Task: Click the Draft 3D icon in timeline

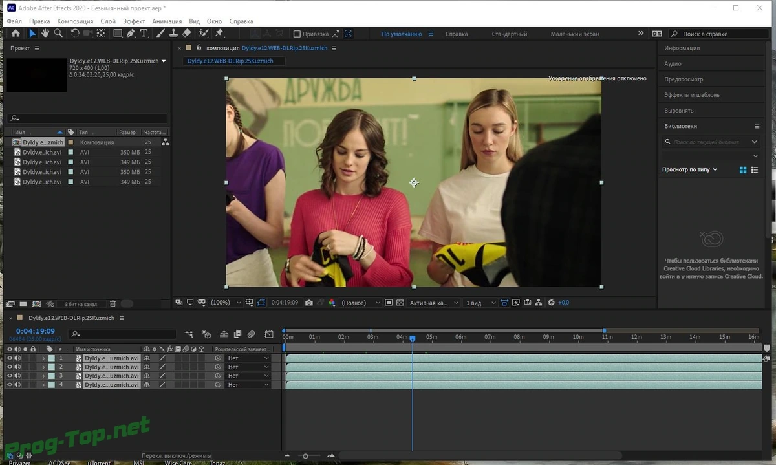Action: pyautogui.click(x=206, y=334)
